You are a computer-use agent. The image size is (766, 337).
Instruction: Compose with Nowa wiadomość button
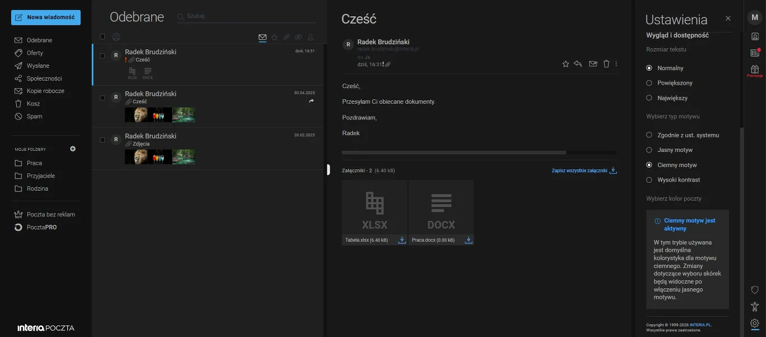pyautogui.click(x=46, y=17)
